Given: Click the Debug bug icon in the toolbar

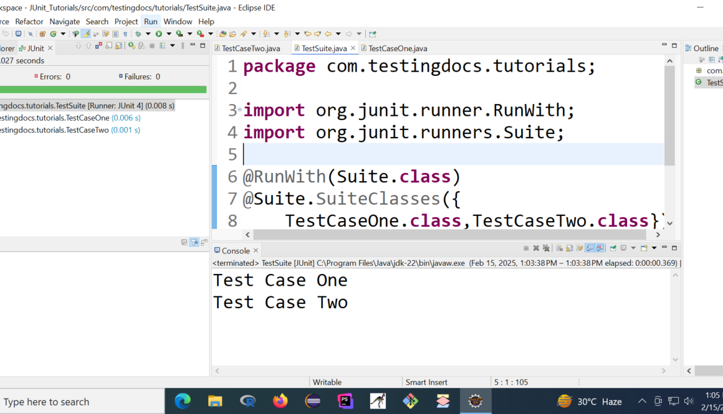Looking at the screenshot, I should click(138, 34).
